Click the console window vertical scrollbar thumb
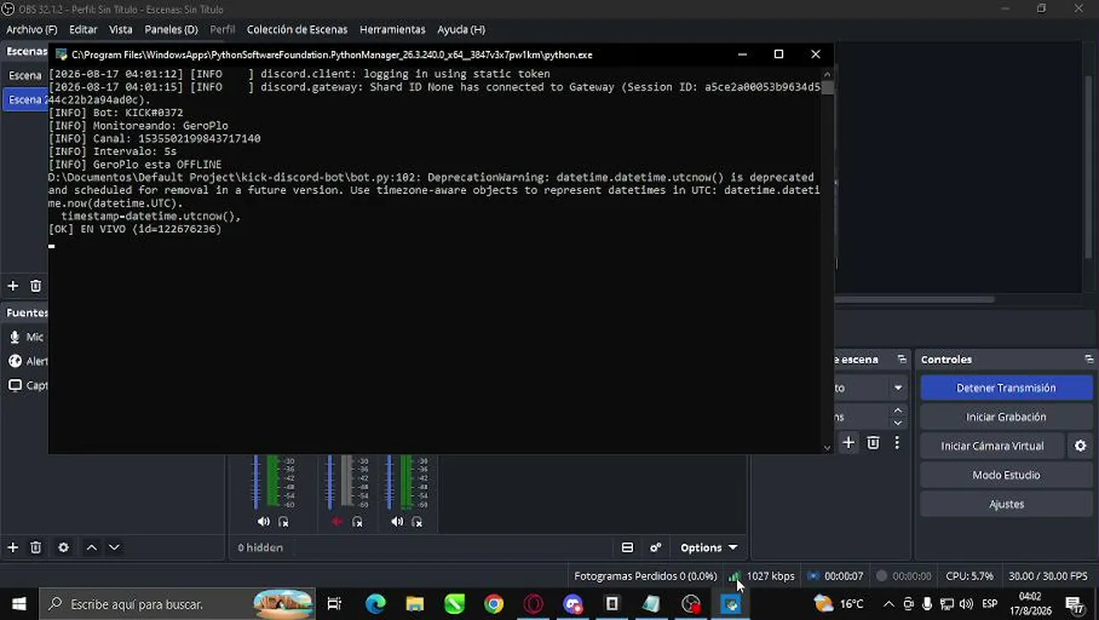The height and width of the screenshot is (620, 1099). [828, 87]
